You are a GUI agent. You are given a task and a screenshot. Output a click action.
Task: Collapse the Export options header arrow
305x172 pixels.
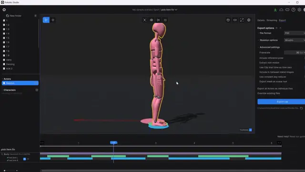[x=280, y=28]
